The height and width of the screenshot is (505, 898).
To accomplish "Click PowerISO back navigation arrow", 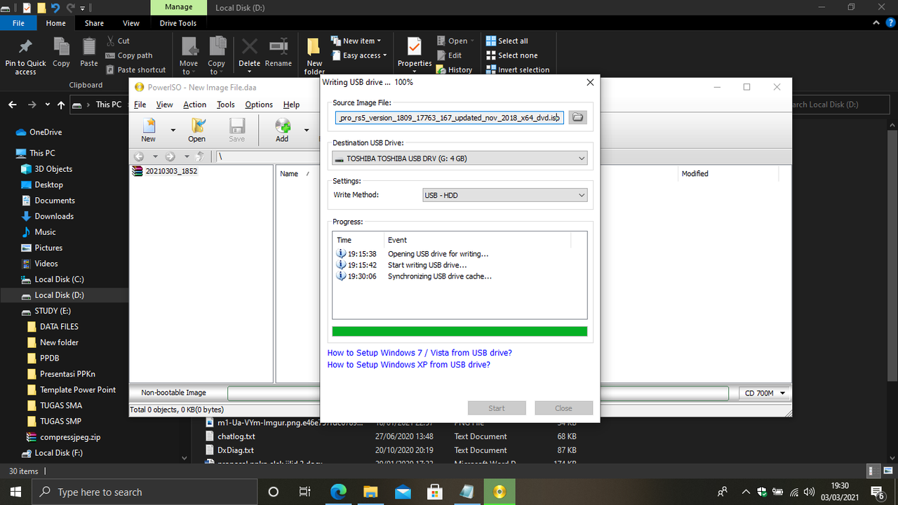I will coord(139,156).
